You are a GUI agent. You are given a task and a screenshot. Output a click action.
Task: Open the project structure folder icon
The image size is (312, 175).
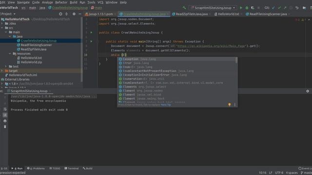click(304, 8)
